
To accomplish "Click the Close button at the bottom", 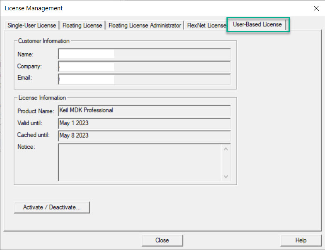I will coord(162,240).
